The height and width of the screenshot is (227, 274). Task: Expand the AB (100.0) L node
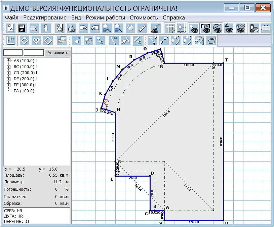[8, 60]
